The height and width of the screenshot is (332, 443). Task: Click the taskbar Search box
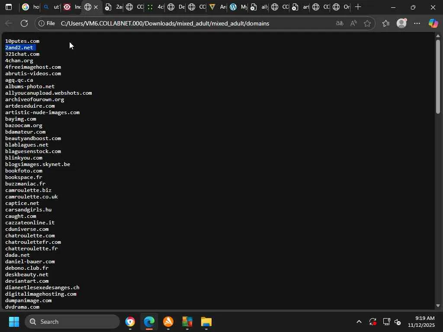(x=72, y=322)
